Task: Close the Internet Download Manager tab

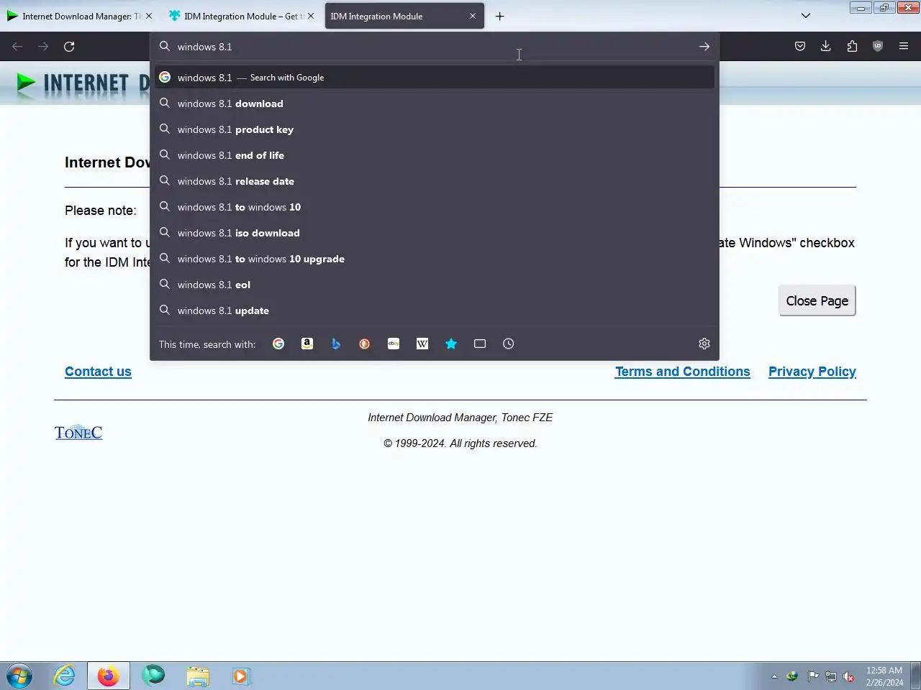Action: point(149,16)
